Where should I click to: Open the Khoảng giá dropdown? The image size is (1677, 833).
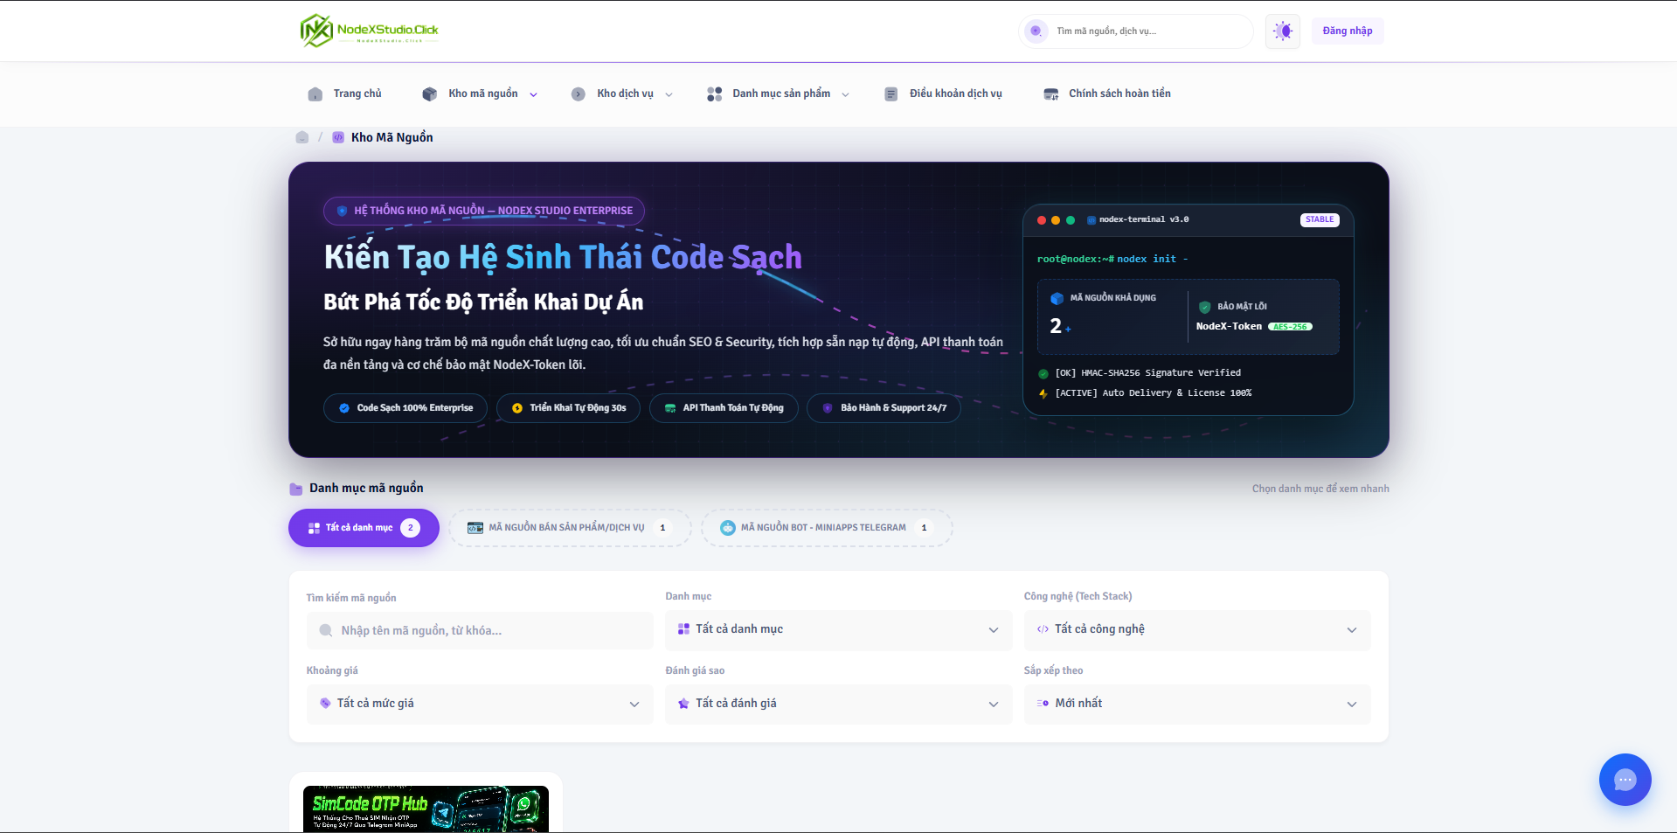(480, 704)
